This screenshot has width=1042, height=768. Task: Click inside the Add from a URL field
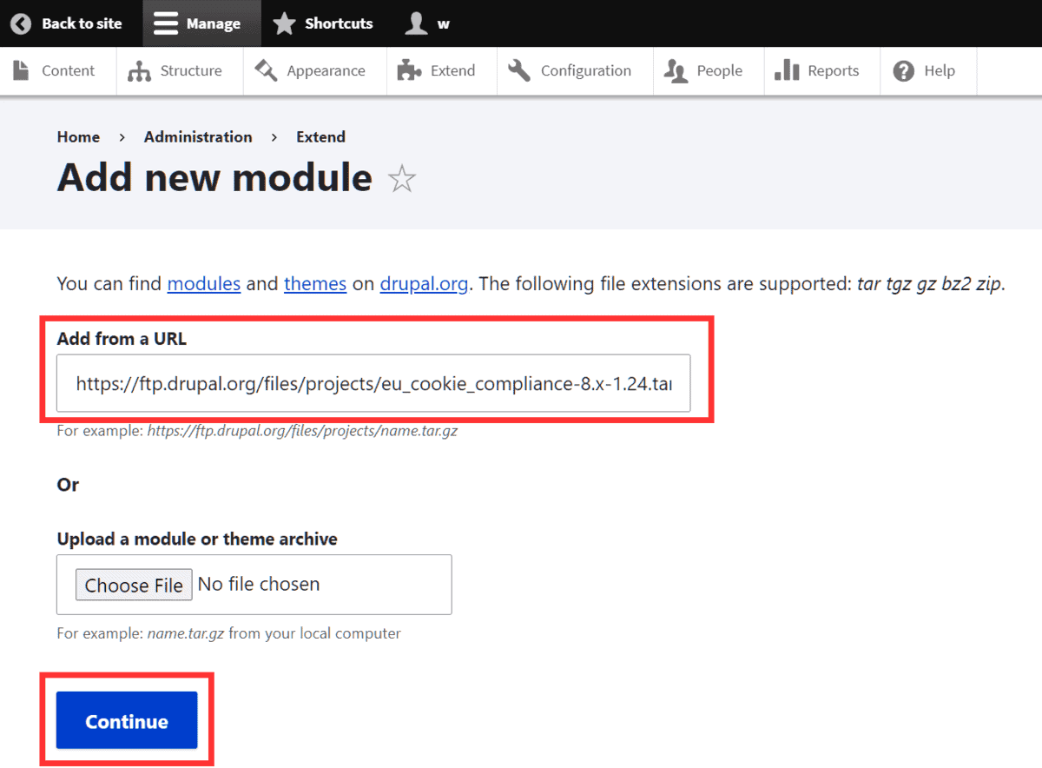(373, 383)
